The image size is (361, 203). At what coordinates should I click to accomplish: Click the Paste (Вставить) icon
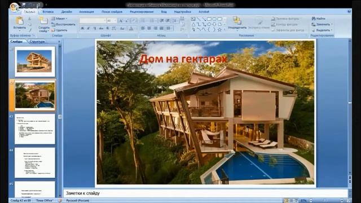coord(20,21)
